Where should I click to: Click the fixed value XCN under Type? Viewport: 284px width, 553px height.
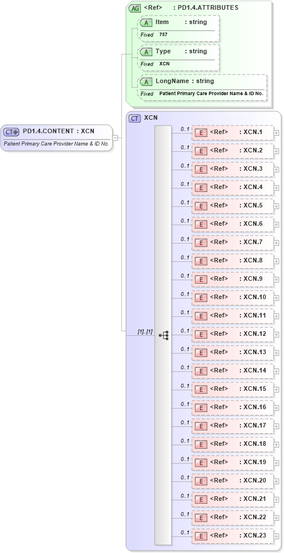pos(164,64)
